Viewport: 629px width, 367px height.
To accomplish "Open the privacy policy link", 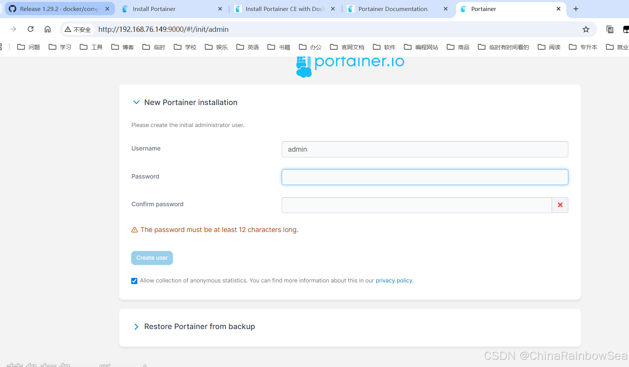I will pyautogui.click(x=394, y=281).
